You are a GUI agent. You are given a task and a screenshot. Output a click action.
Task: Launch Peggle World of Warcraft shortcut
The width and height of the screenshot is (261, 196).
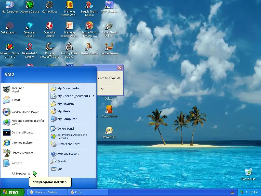click(89, 30)
